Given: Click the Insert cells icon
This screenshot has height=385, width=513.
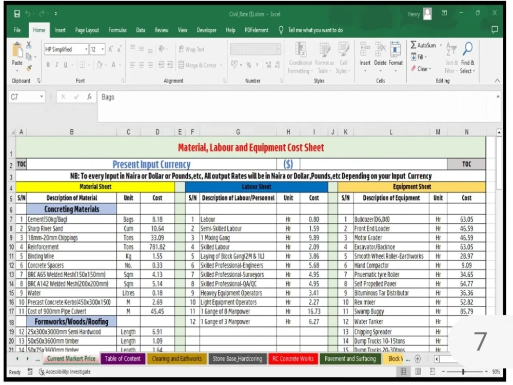Looking at the screenshot, I should [x=365, y=50].
